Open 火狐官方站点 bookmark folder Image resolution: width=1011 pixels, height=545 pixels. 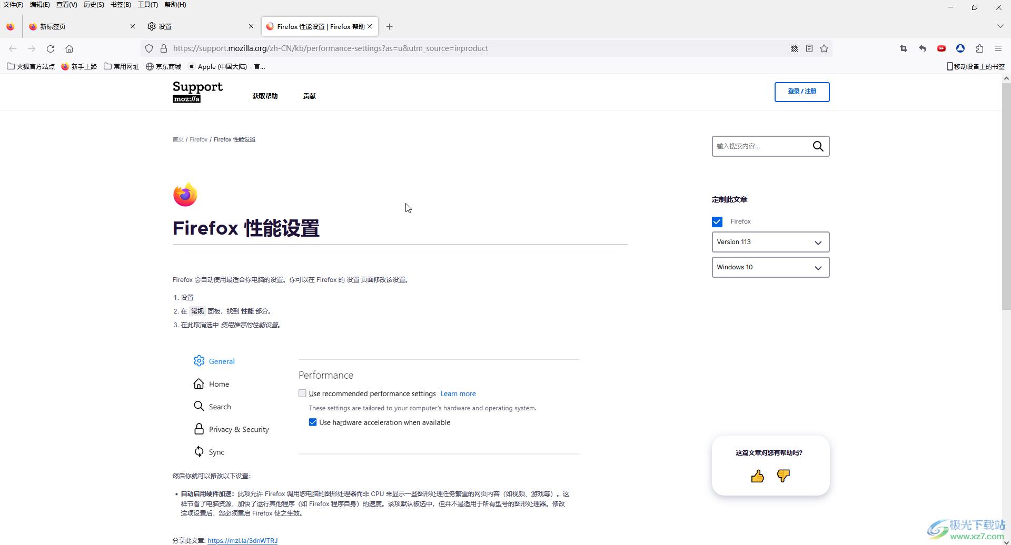(31, 66)
